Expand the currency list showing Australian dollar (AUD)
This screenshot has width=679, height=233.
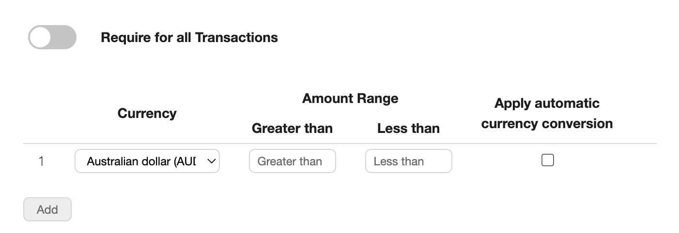coord(147,161)
